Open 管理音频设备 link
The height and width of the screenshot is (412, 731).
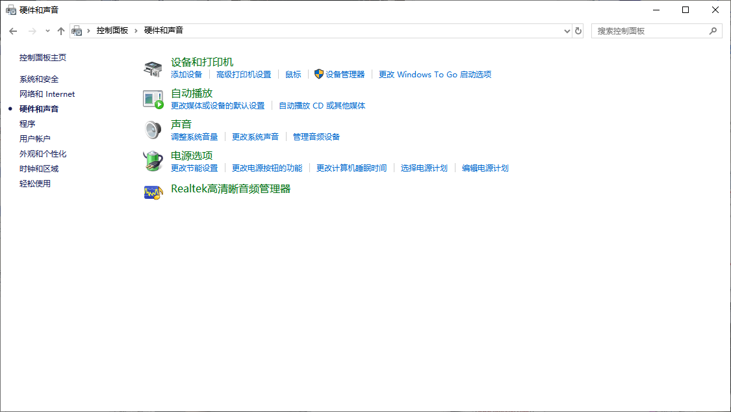[x=316, y=137]
